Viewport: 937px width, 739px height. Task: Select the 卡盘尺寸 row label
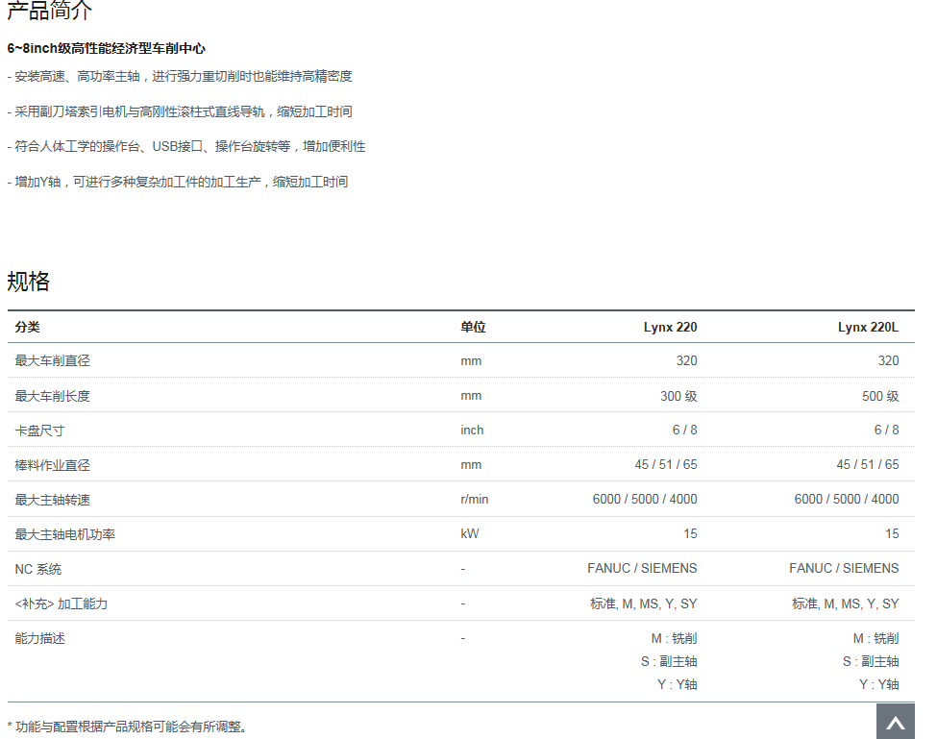[40, 431]
